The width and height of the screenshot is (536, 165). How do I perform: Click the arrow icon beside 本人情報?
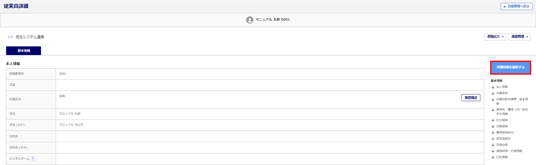493,87
